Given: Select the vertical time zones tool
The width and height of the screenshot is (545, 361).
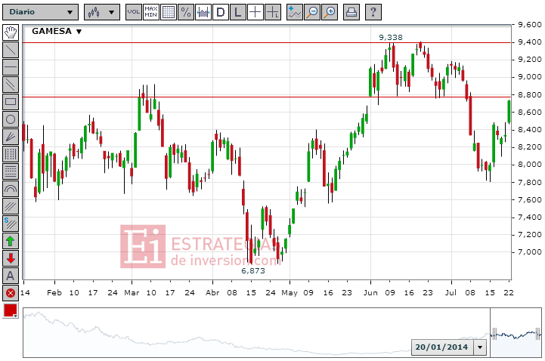Looking at the screenshot, I should [11, 154].
